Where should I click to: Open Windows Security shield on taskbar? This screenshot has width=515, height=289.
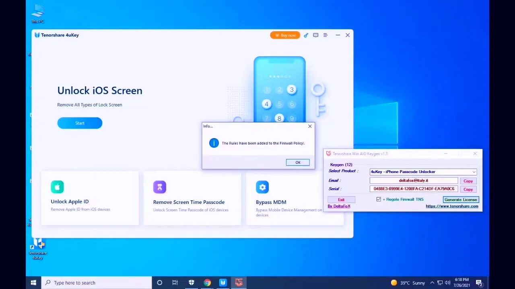point(191,283)
